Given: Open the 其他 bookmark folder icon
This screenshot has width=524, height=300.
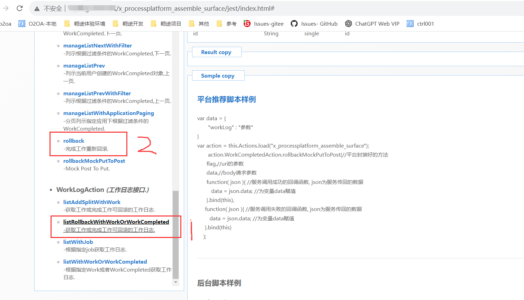Looking at the screenshot, I should tap(192, 24).
